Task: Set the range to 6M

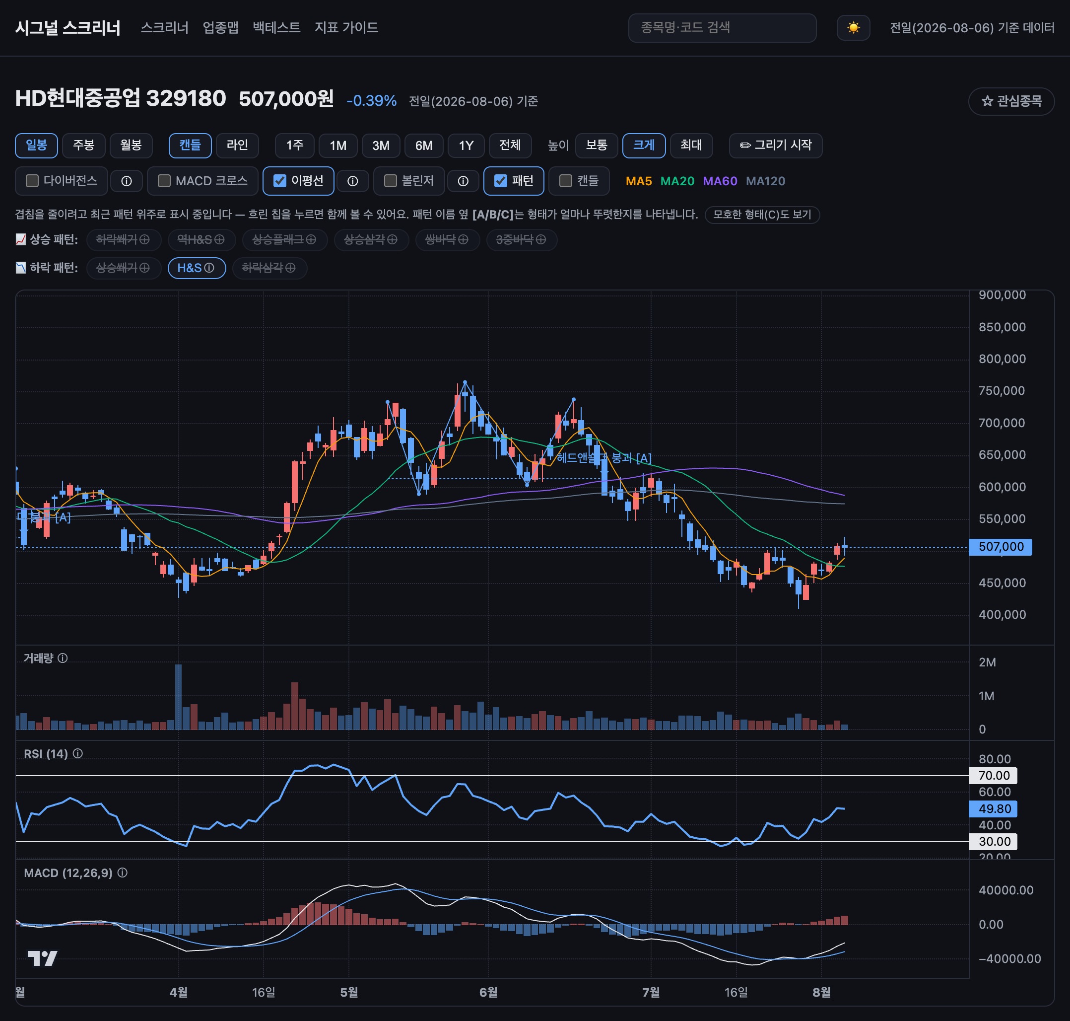Action: click(424, 146)
